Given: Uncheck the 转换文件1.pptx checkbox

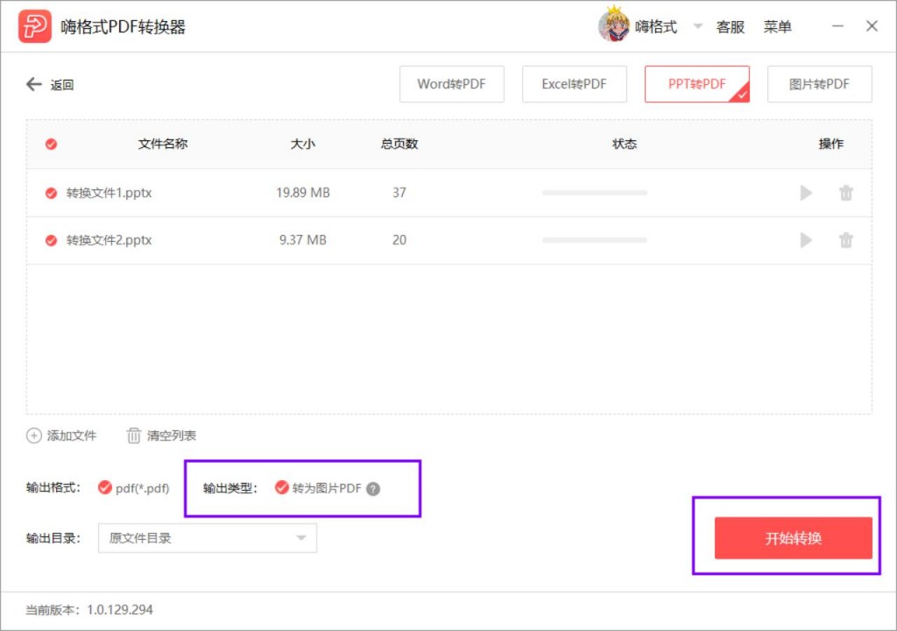Looking at the screenshot, I should pos(51,193).
